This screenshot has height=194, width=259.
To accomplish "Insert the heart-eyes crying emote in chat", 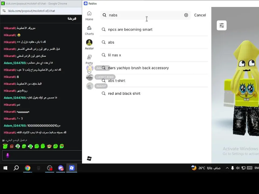I will click(x=62, y=146).
